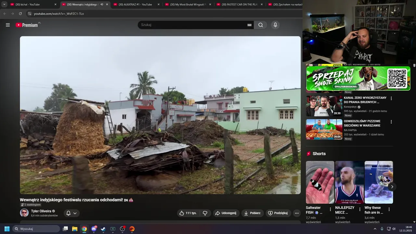This screenshot has width=416, height=234.
Task: Click the youtube.com address bar URL
Action: pyautogui.click(x=59, y=14)
